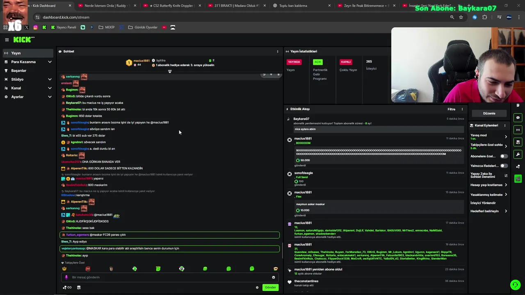Open Yapay Zeka ile Sohbet Denetimi external link
This screenshot has height=295, width=525.
click(506, 175)
